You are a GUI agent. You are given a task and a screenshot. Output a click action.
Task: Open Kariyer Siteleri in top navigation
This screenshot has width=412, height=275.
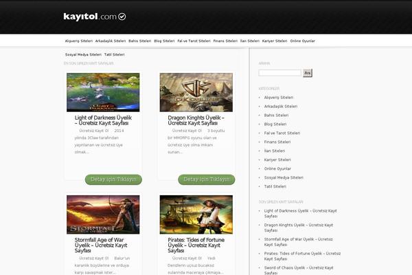click(x=275, y=41)
